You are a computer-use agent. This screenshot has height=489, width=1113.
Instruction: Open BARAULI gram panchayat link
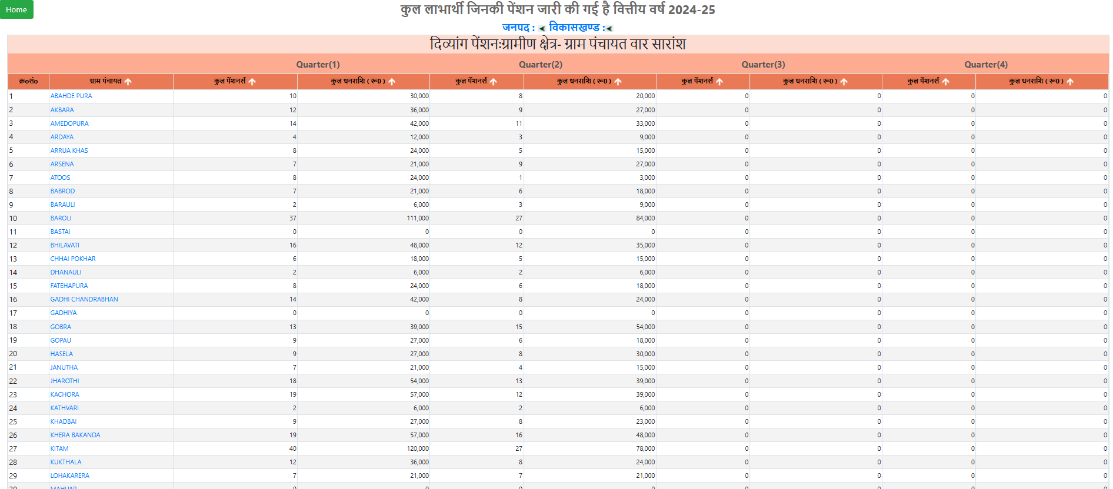(x=62, y=205)
